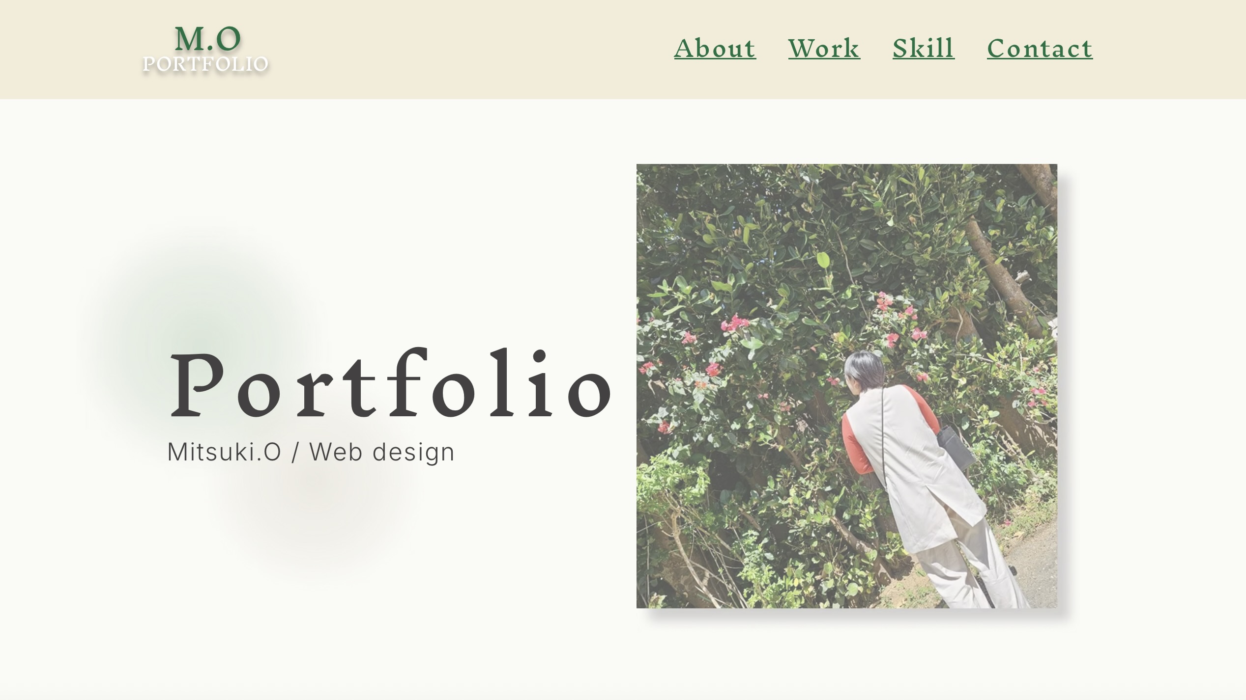Open the About navigation link

715,48
